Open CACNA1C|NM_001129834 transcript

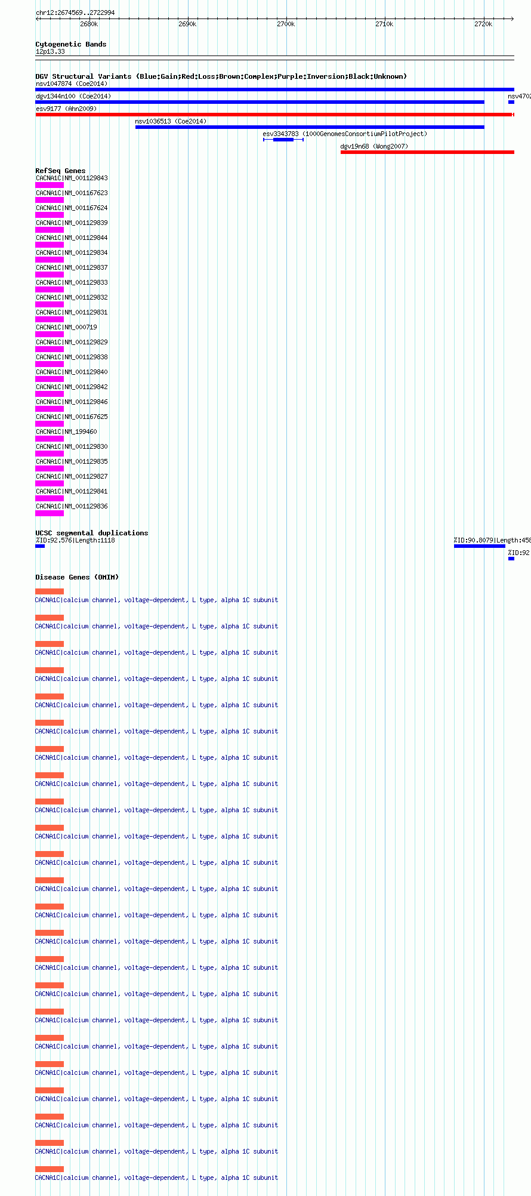click(x=72, y=252)
